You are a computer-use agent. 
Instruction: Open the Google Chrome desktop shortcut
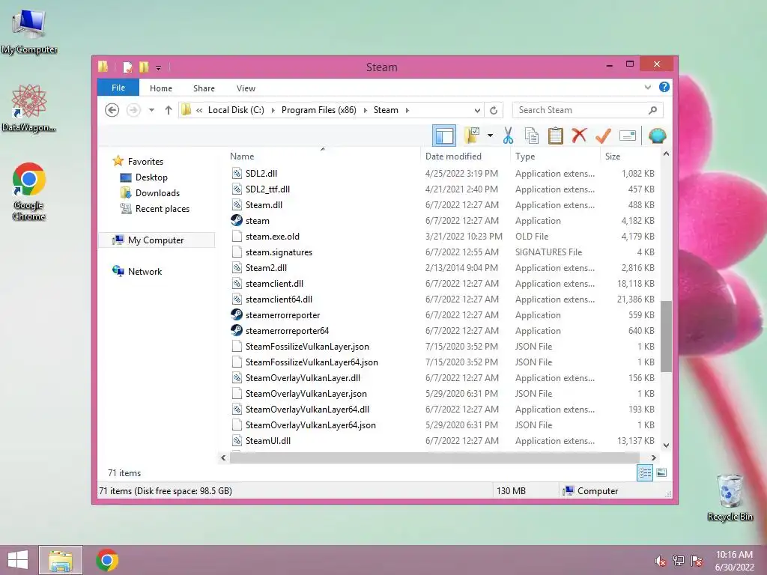pos(29,192)
